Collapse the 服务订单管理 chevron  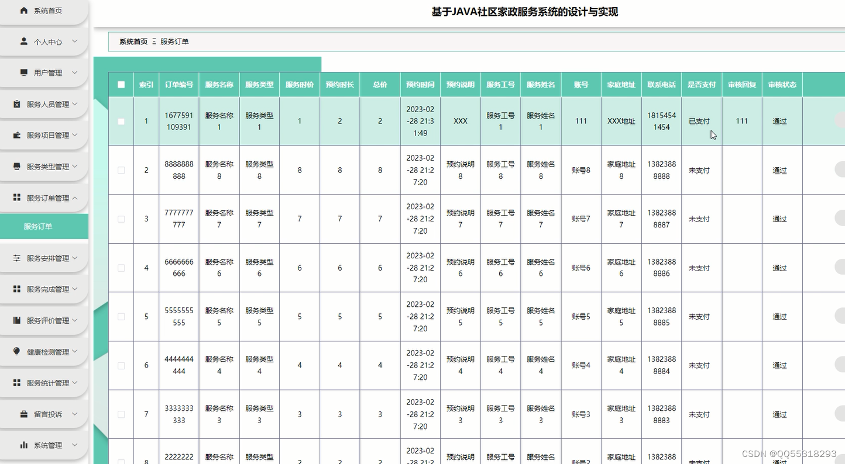(x=75, y=198)
